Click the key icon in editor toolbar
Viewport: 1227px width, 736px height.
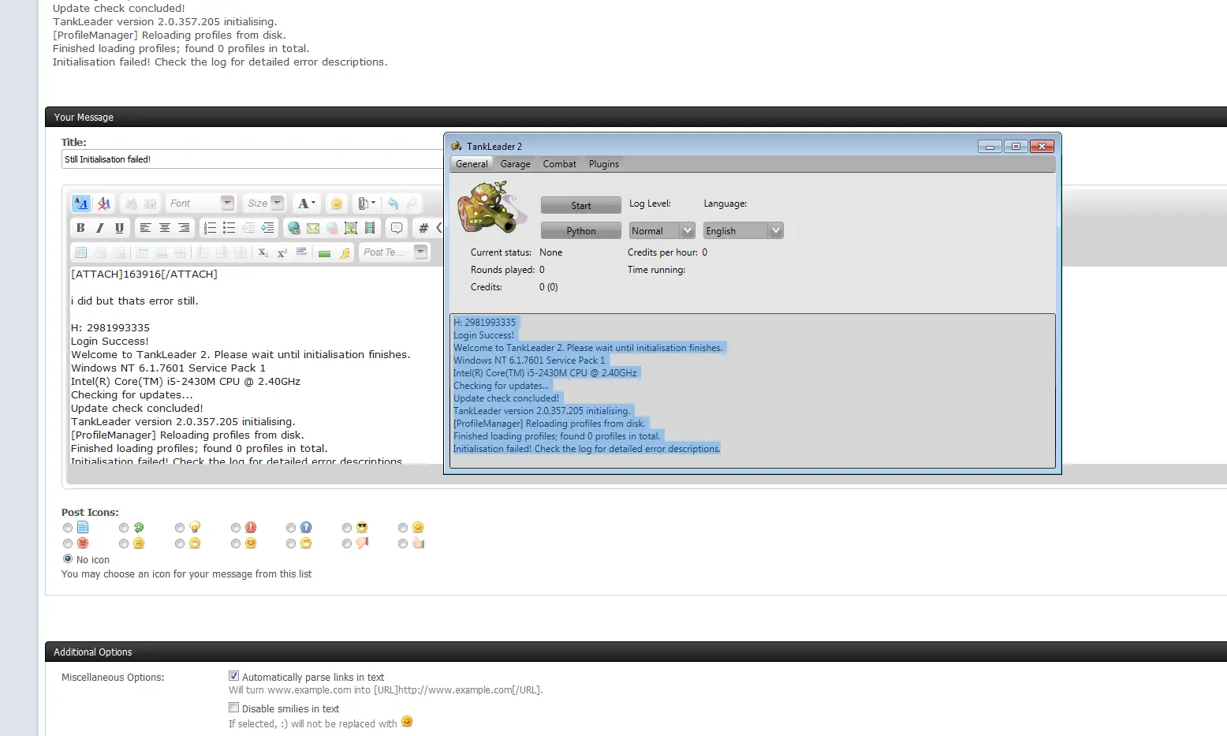(x=345, y=253)
